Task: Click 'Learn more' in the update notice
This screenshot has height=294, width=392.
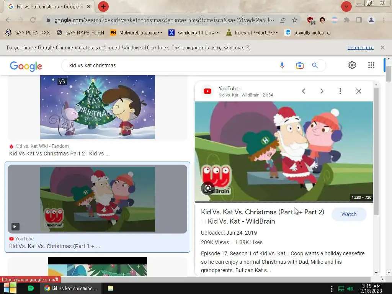Action: coord(360,47)
